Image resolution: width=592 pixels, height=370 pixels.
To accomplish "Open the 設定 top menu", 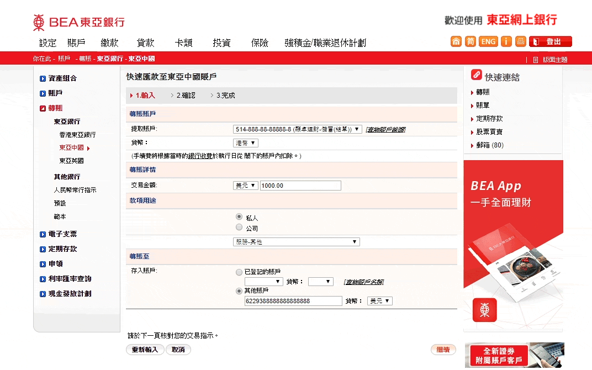I will (x=48, y=43).
